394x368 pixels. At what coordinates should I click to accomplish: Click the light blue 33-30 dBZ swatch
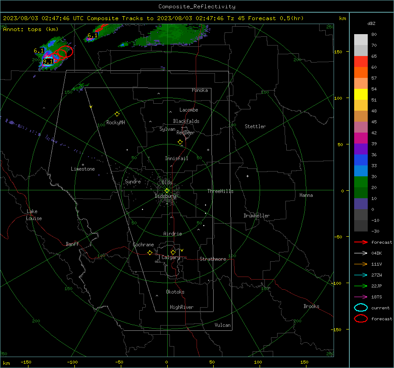361,171
